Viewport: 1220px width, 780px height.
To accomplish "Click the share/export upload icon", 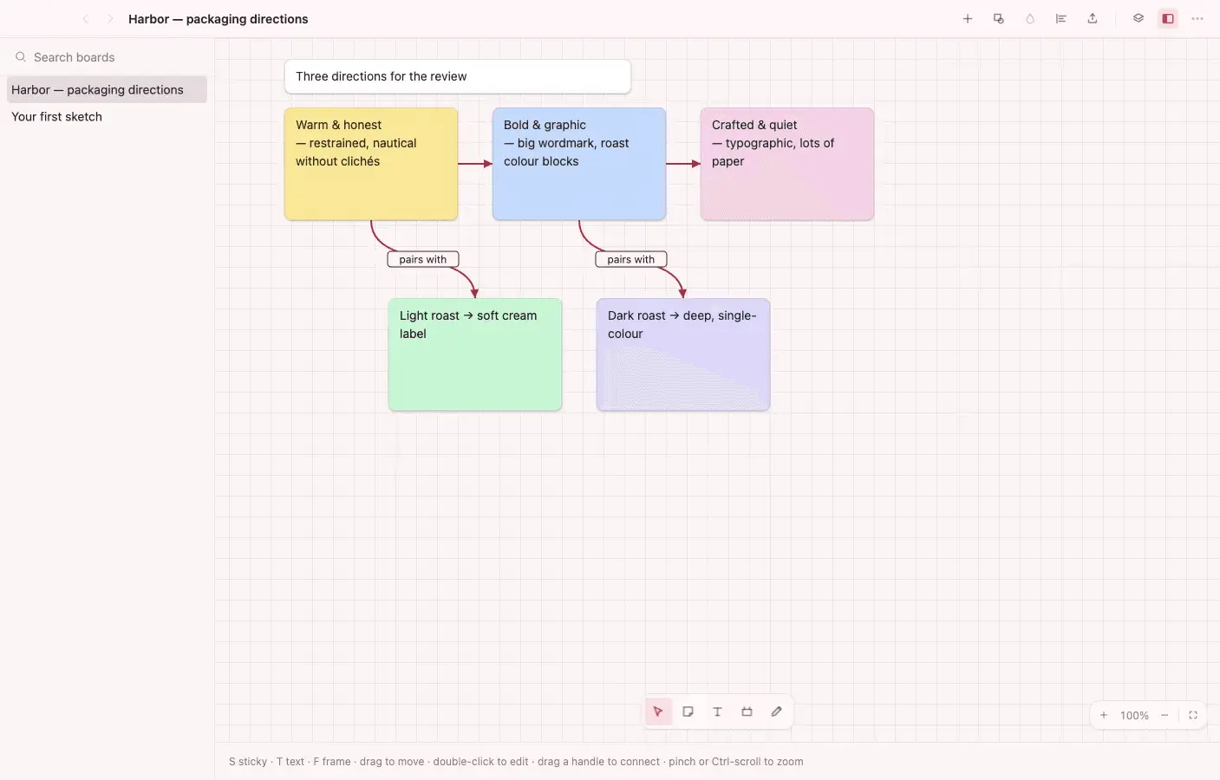I will click(x=1093, y=18).
